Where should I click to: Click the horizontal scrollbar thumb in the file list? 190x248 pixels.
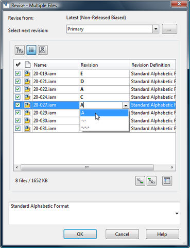click(x=87, y=167)
